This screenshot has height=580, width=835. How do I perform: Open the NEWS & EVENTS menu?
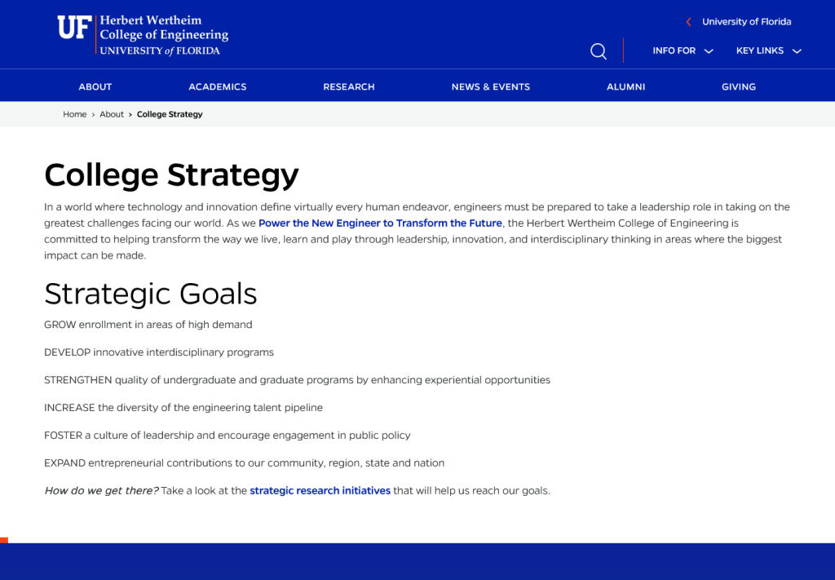tap(490, 86)
